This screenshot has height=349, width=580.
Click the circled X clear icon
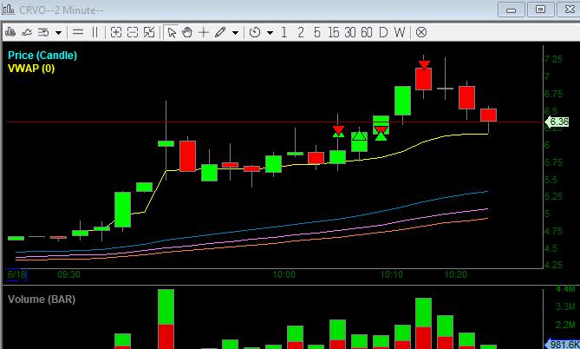pos(421,33)
